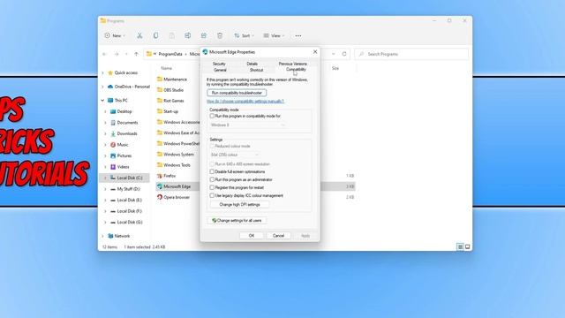This screenshot has height=318, width=565.
Task: Open the OBS Studio folder icon
Action: pos(160,90)
